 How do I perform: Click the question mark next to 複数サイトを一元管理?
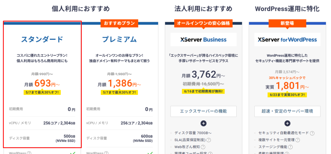point(298,140)
